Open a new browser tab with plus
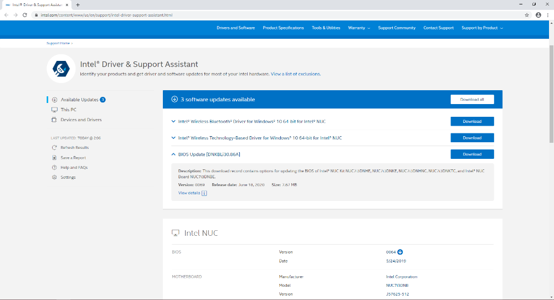The image size is (554, 300). coord(78,5)
